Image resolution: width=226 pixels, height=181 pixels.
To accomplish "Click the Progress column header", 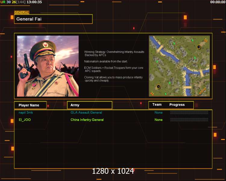I will coord(177,105).
